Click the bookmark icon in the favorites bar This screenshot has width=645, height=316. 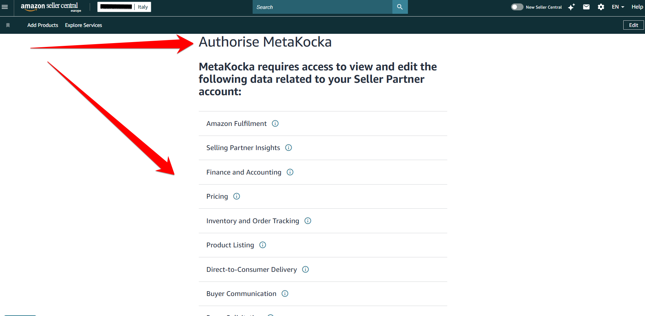coord(8,25)
